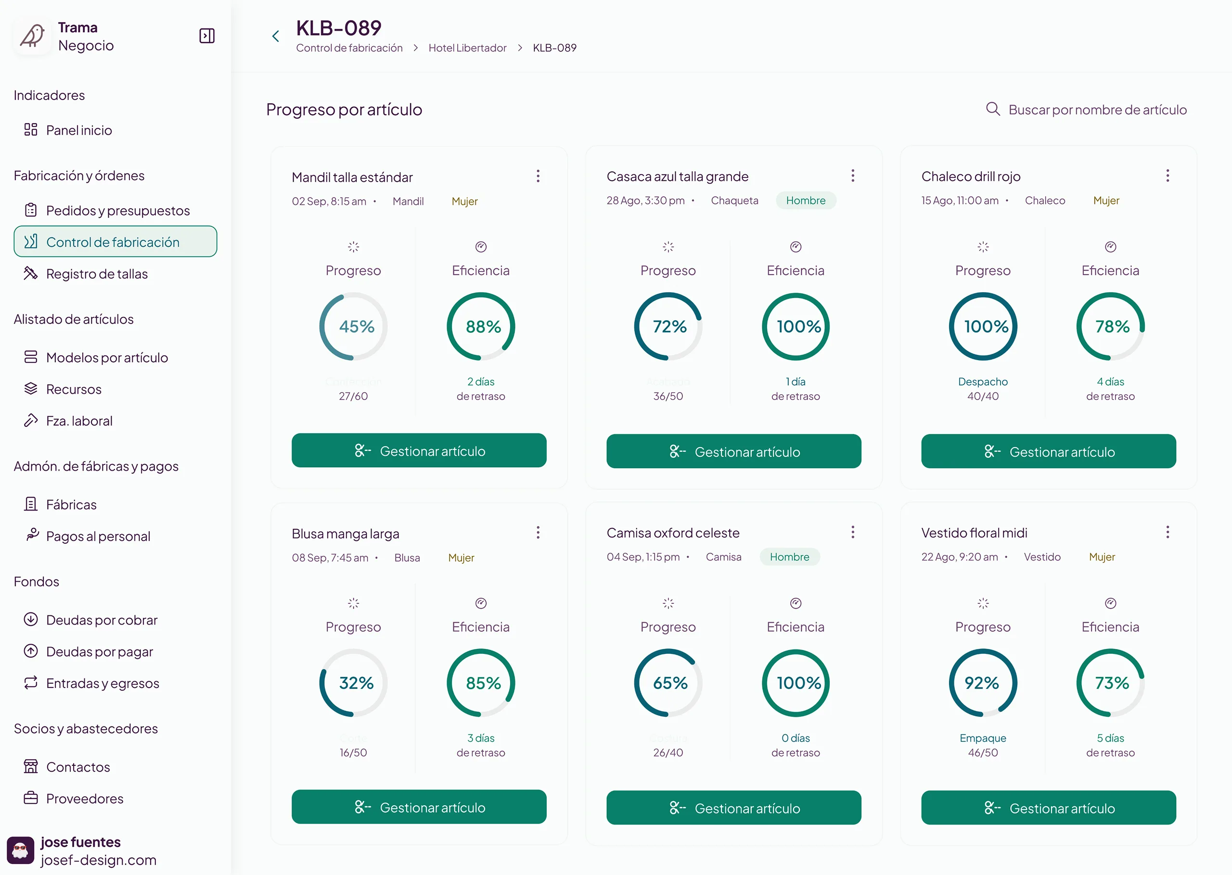Screen dimensions: 1232x875
Task: Click scissors icon in Mandil Gestionar button
Action: (363, 450)
